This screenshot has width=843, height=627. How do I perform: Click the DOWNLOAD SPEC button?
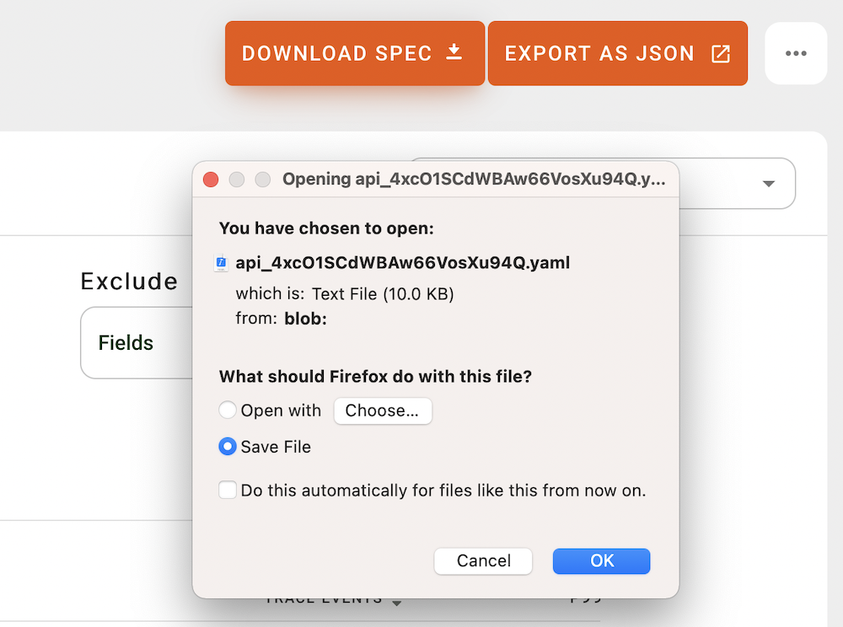pyautogui.click(x=354, y=52)
